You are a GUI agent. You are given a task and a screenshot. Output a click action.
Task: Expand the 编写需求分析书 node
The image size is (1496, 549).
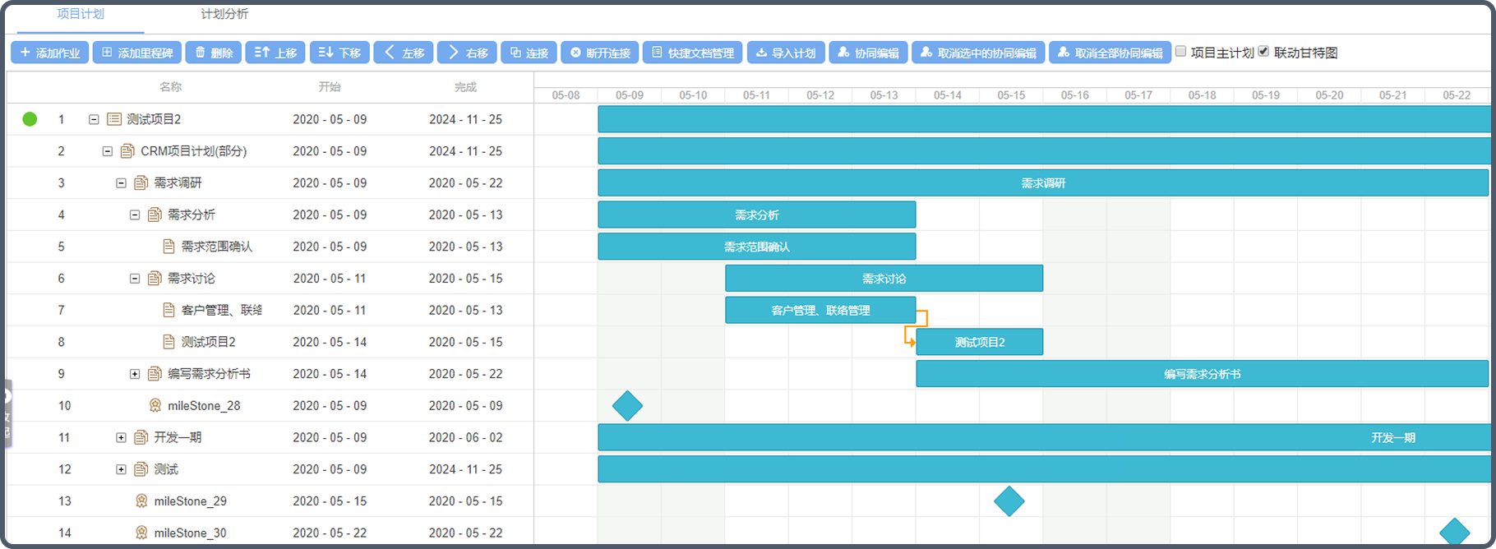point(135,374)
